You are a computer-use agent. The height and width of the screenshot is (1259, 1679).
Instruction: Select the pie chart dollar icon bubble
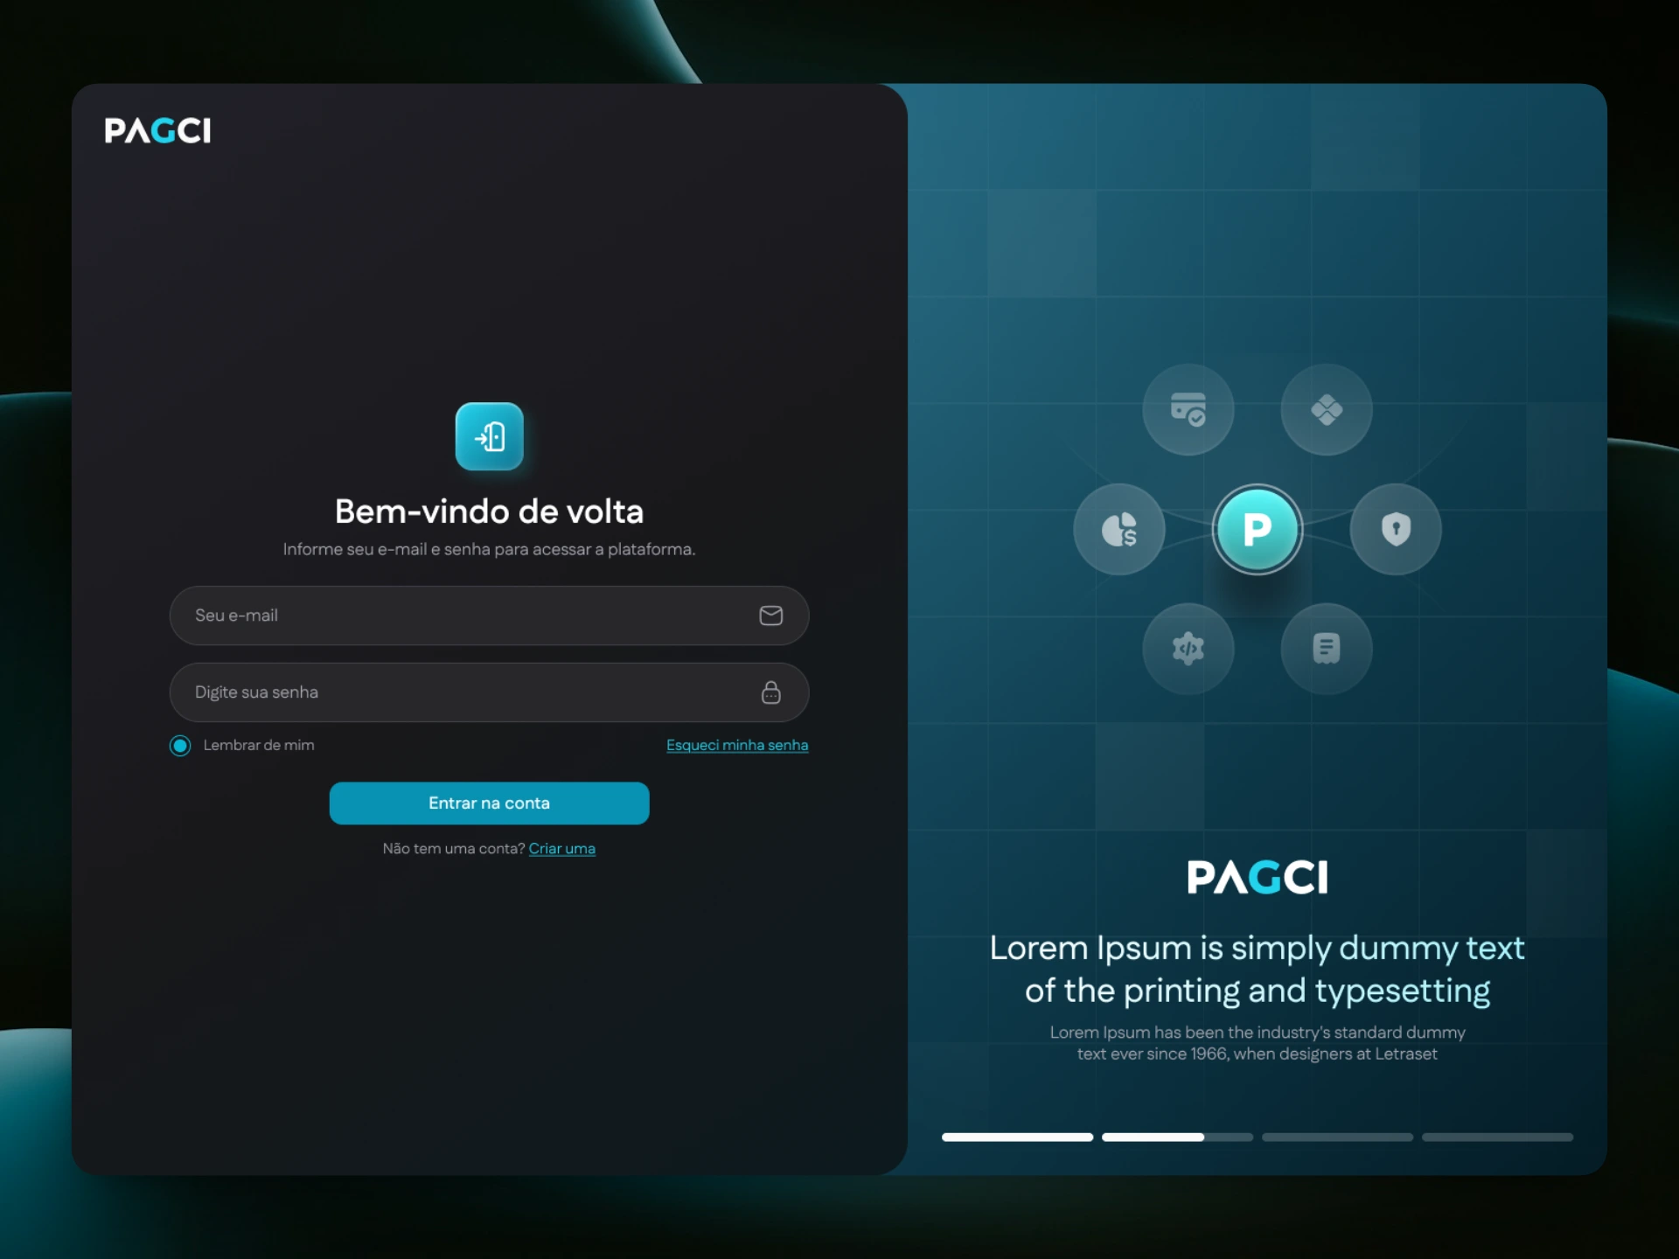coord(1119,529)
